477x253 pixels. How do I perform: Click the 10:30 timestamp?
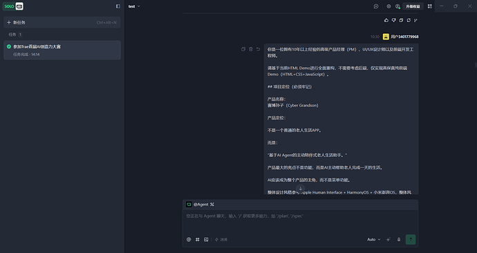pos(375,37)
